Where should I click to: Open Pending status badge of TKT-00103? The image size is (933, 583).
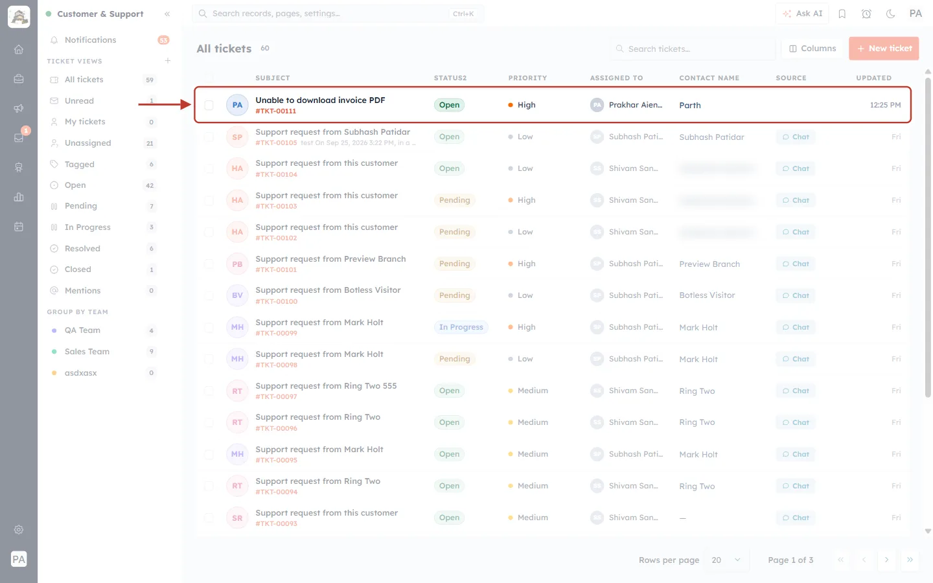click(454, 200)
